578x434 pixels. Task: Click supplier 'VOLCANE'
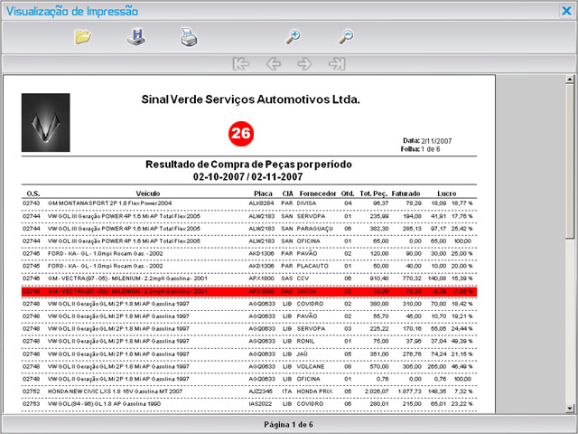tap(311, 367)
